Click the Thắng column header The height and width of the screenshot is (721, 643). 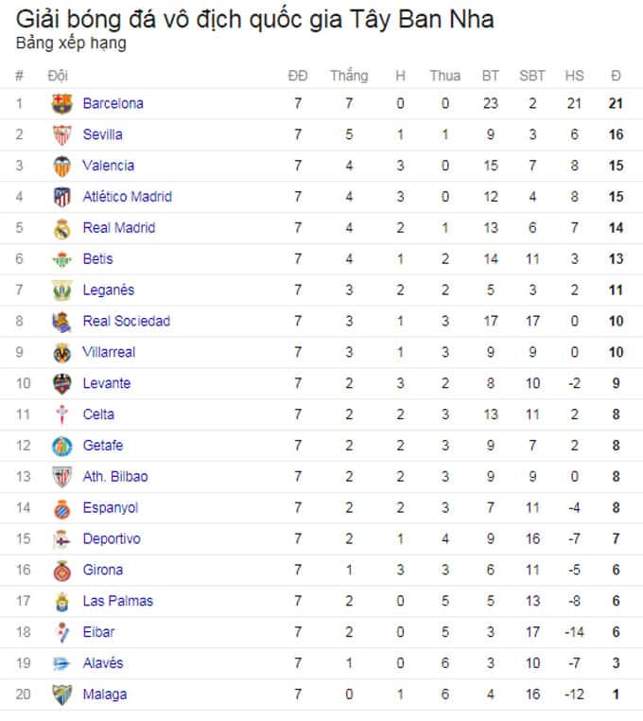tap(349, 76)
